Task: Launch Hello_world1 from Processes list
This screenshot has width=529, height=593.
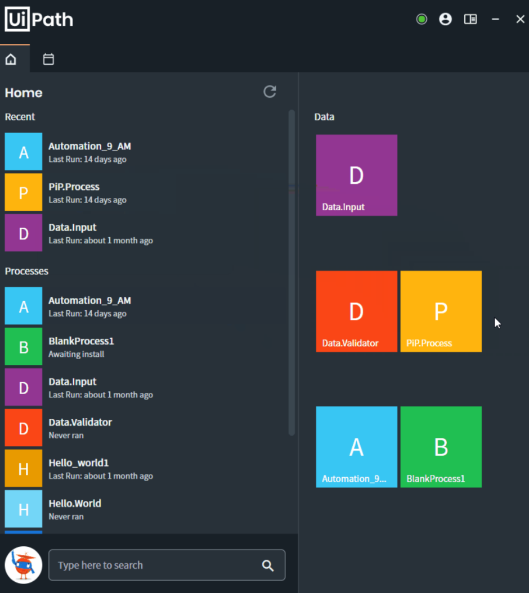Action: pyautogui.click(x=78, y=468)
